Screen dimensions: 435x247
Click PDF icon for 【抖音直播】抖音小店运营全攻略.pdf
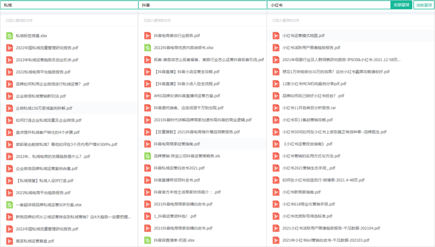[147, 72]
